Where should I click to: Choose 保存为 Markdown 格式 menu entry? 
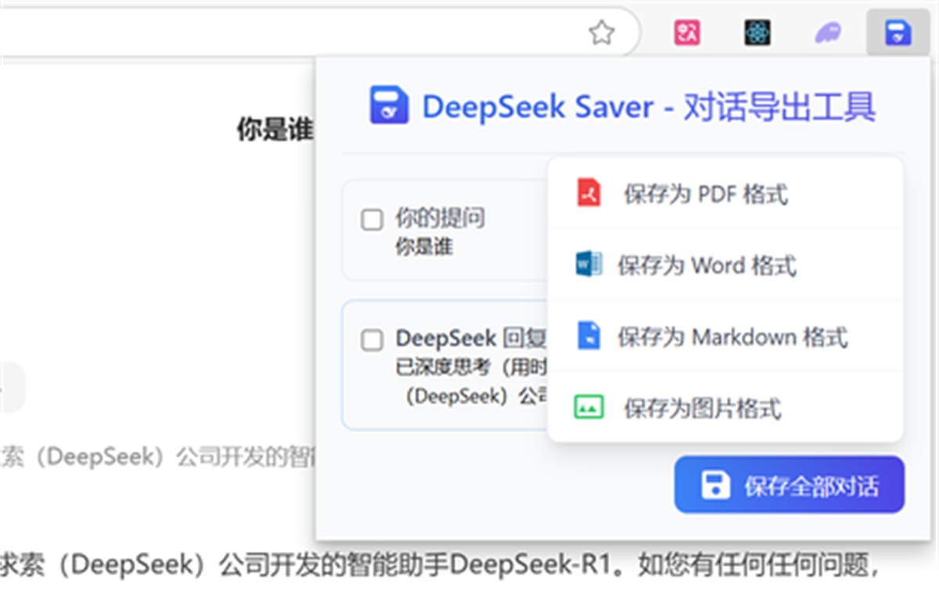725,337
